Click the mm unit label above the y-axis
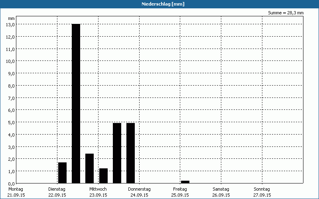Viewport: 319px width, 199px height. [x=12, y=19]
